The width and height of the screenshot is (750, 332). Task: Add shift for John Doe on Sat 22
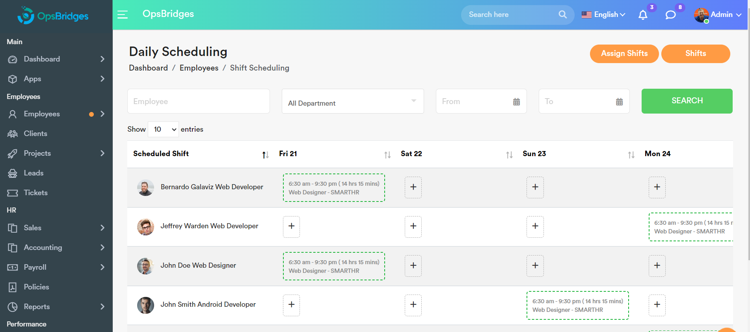(x=413, y=266)
